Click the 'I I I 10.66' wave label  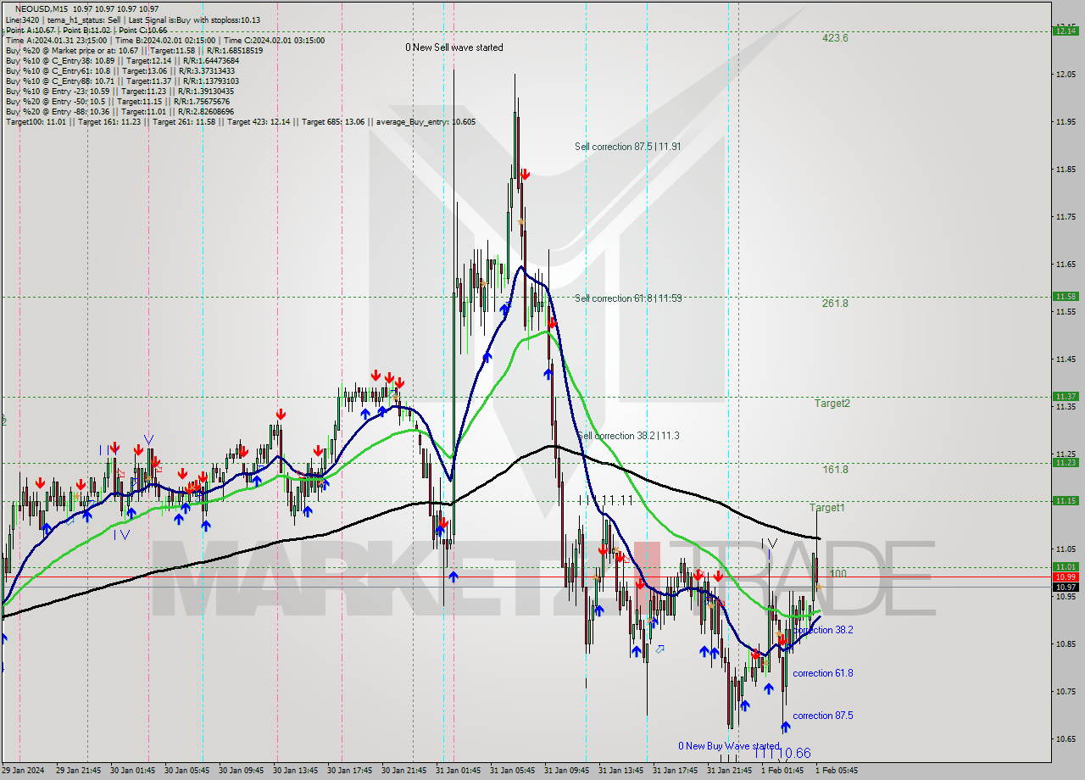[782, 753]
